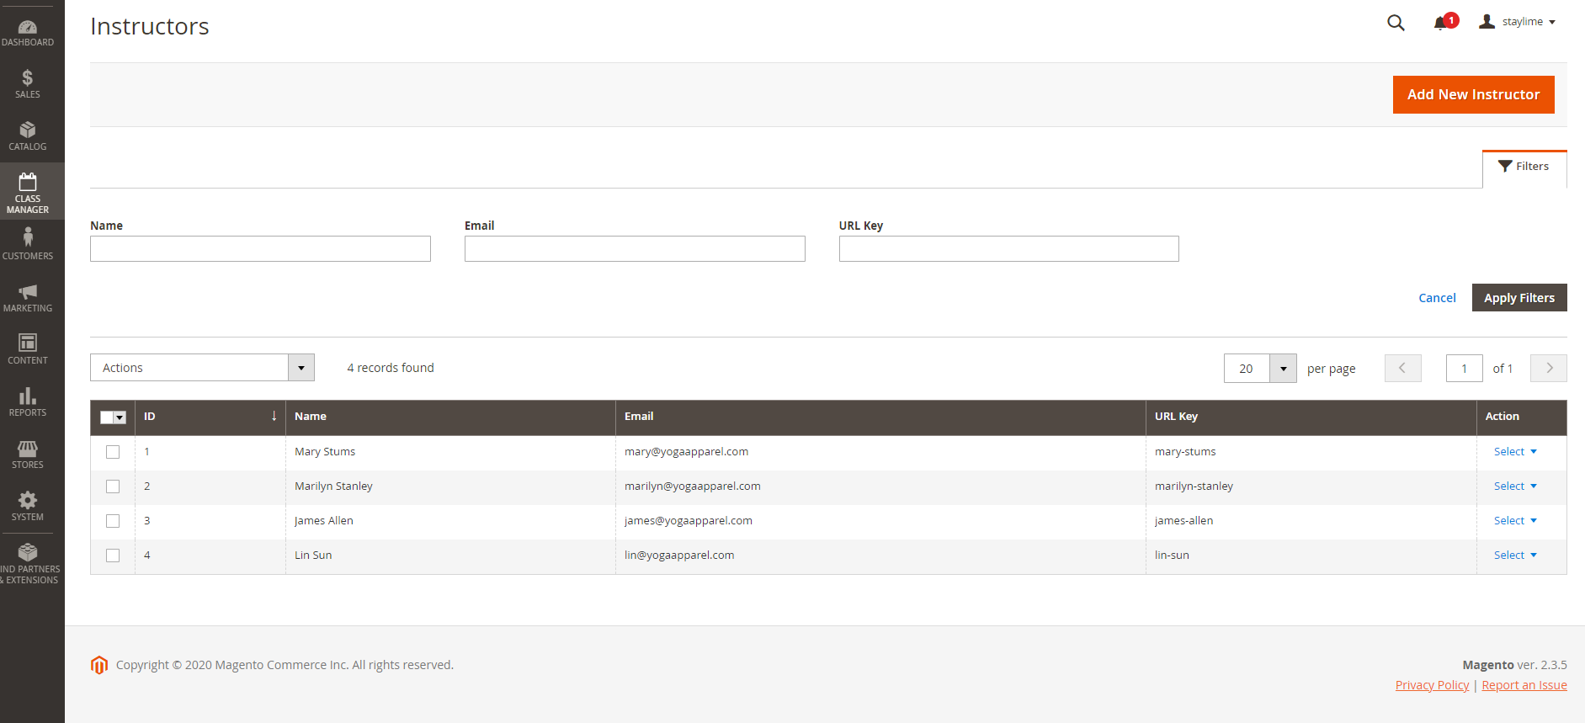Select the Lin Sun row checkbox
This screenshot has width=1585, height=723.
[113, 556]
